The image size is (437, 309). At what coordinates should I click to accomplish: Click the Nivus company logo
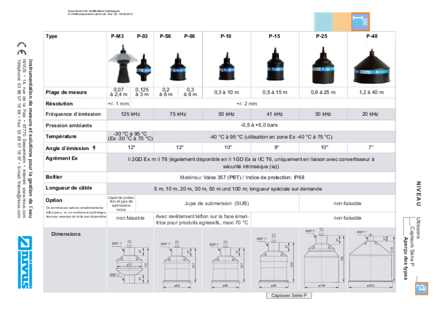(25, 262)
